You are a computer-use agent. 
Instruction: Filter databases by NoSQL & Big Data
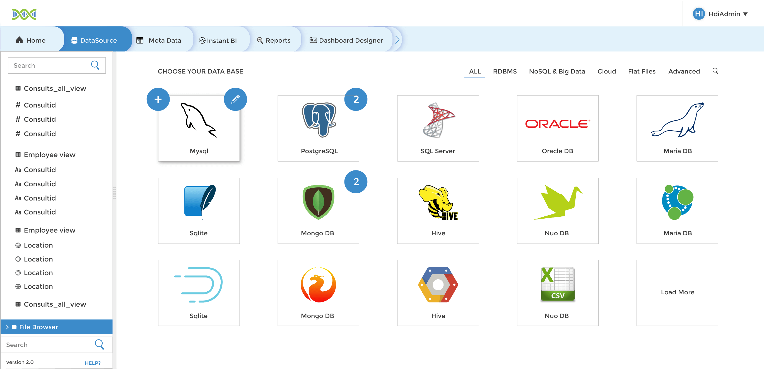pyautogui.click(x=557, y=71)
